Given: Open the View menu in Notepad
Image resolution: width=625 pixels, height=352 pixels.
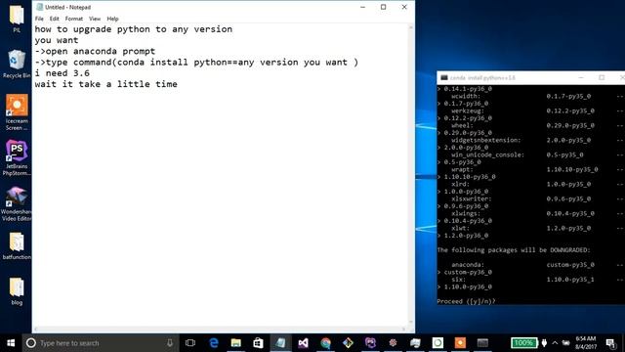Looking at the screenshot, I should pyautogui.click(x=95, y=19).
